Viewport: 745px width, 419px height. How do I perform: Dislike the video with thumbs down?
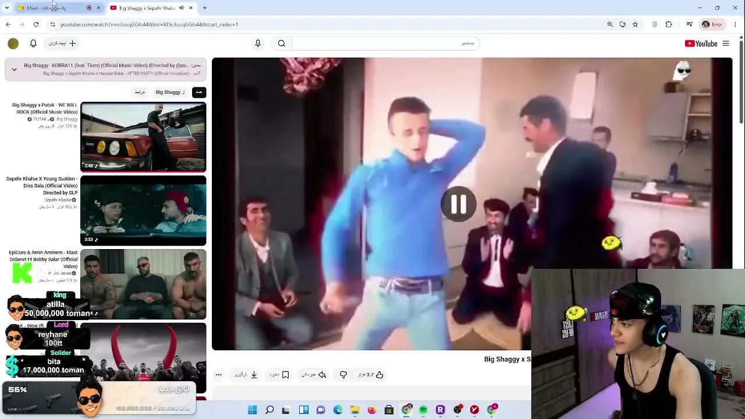tap(343, 375)
